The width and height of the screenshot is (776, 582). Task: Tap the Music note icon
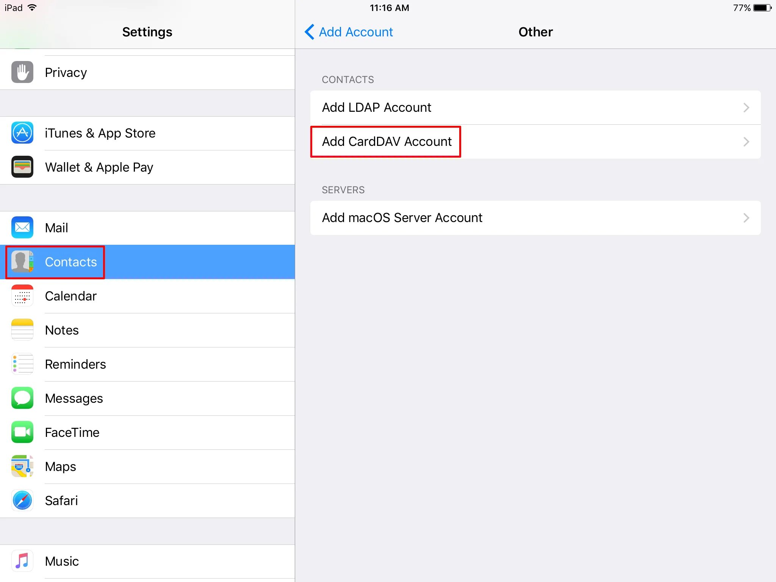(x=22, y=561)
